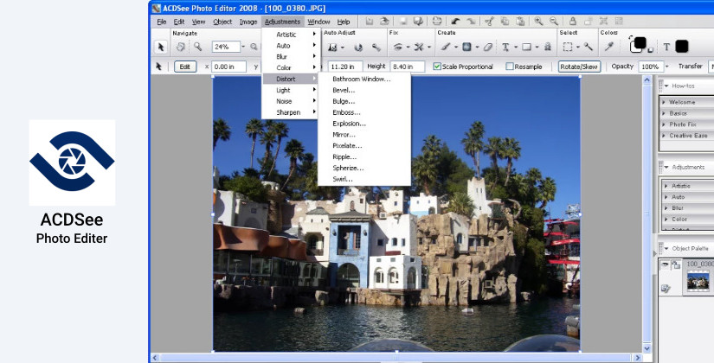Choose Pixelate from the Distort submenu
The width and height of the screenshot is (714, 363).
pos(344,146)
